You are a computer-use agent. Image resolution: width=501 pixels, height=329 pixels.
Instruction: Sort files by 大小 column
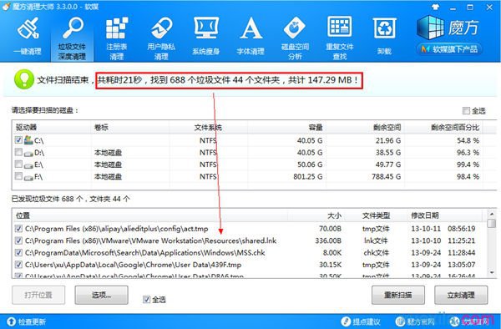[x=316, y=215]
